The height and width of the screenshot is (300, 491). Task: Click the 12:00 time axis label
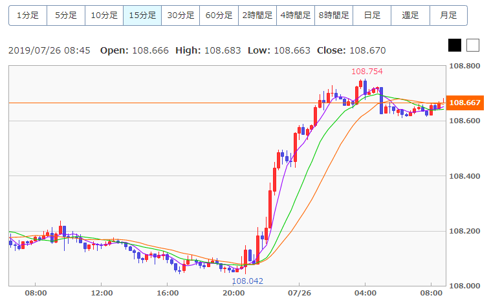click(x=102, y=293)
